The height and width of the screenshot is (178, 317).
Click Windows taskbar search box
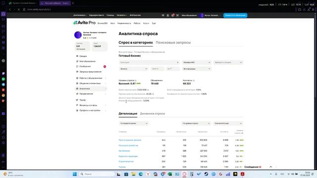tap(97, 174)
